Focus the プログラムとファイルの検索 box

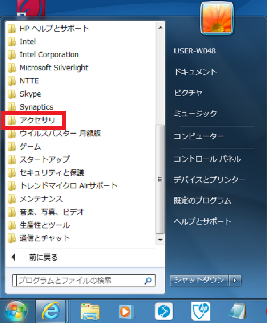tap(84, 280)
